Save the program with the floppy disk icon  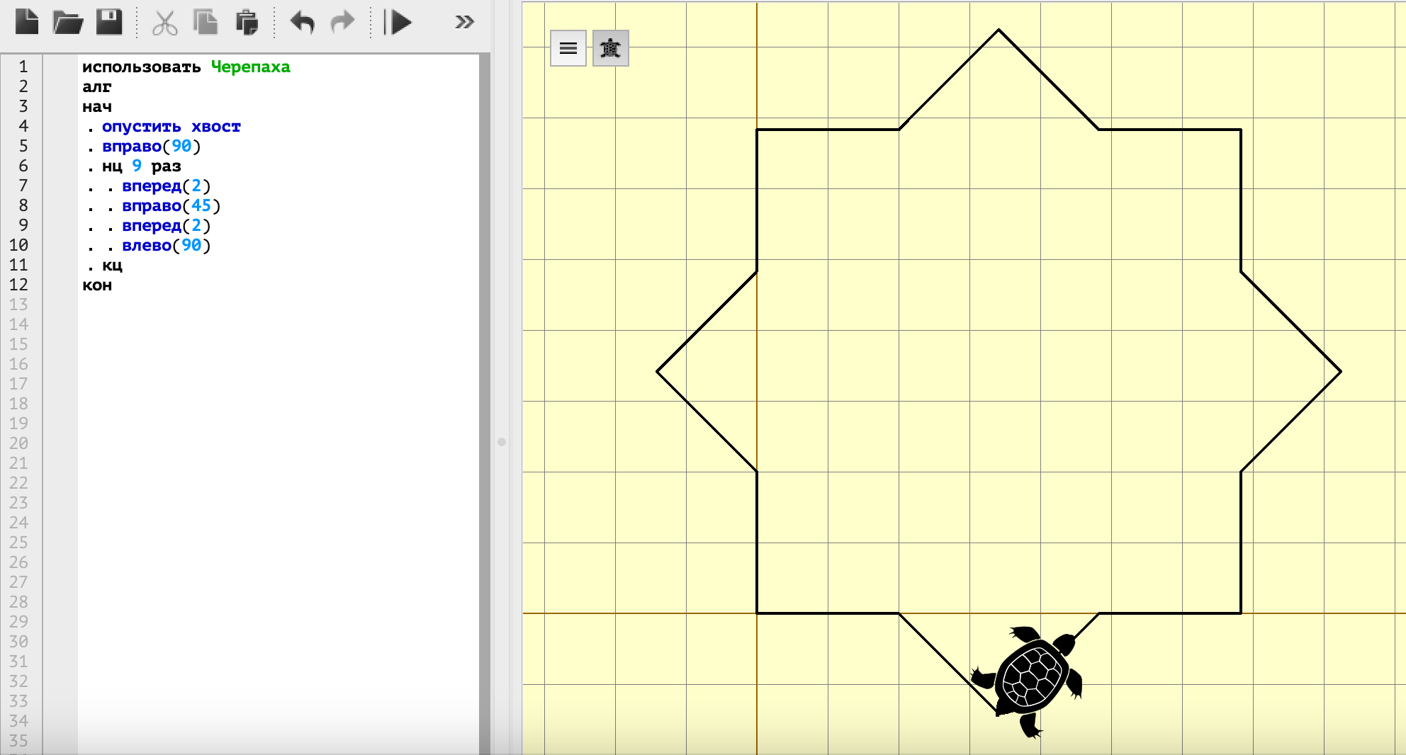[109, 22]
